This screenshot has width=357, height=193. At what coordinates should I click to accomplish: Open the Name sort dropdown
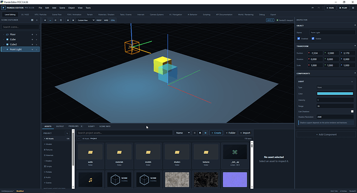pyautogui.click(x=183, y=133)
